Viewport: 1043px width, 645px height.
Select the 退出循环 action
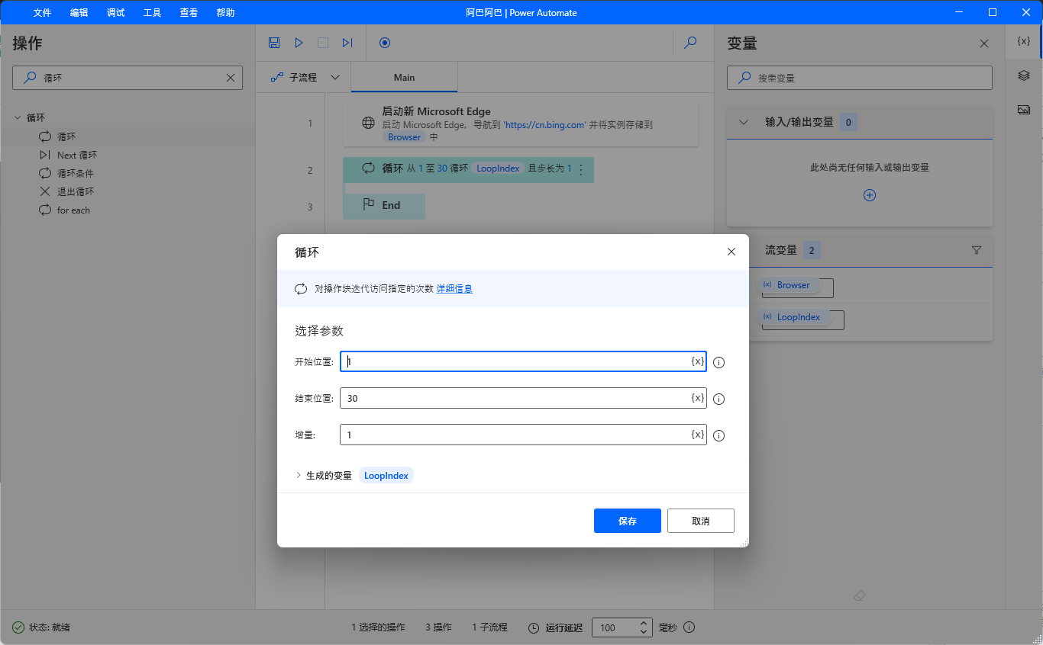pos(76,191)
